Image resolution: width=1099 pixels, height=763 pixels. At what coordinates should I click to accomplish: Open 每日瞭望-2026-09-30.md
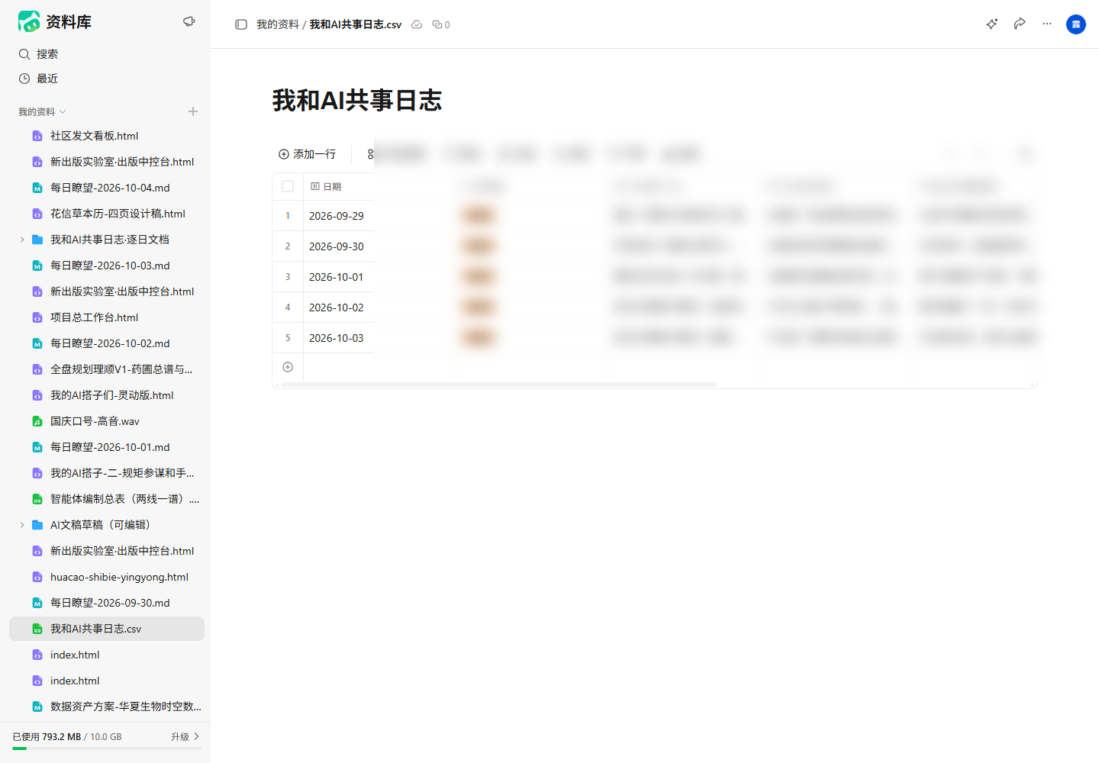(107, 603)
